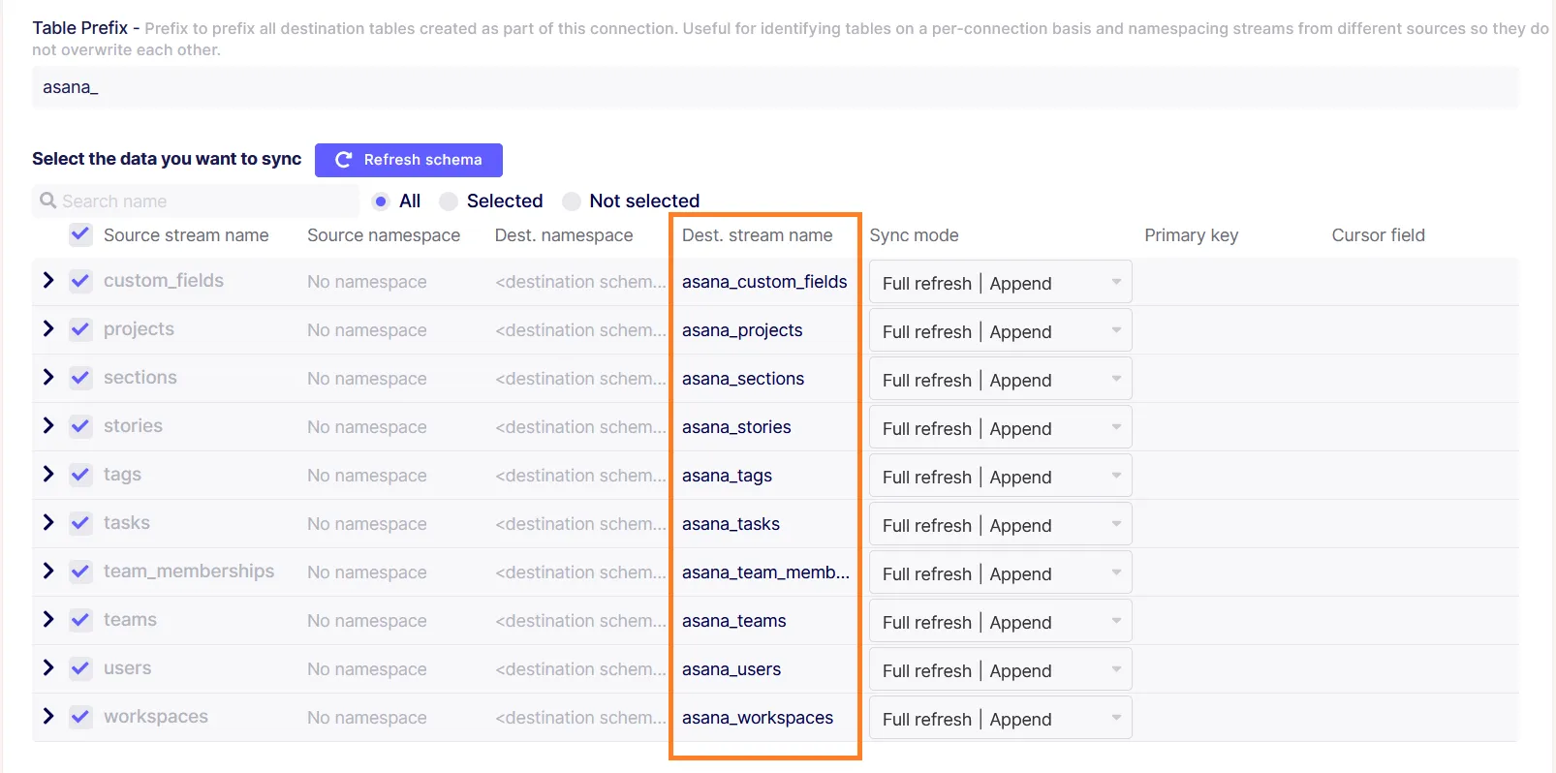Focus the Search name input field

[x=196, y=201]
